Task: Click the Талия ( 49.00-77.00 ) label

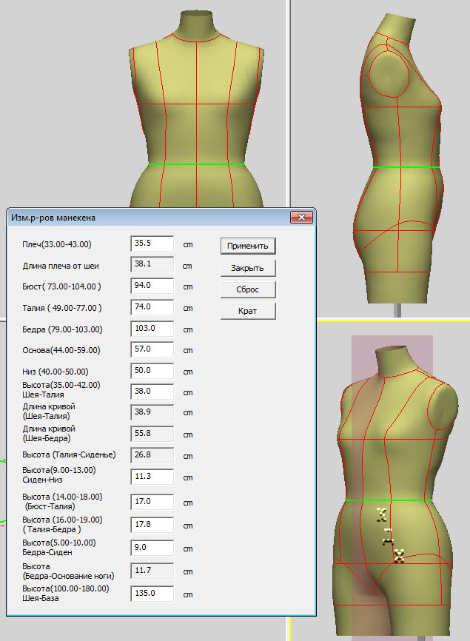Action: tap(61, 308)
